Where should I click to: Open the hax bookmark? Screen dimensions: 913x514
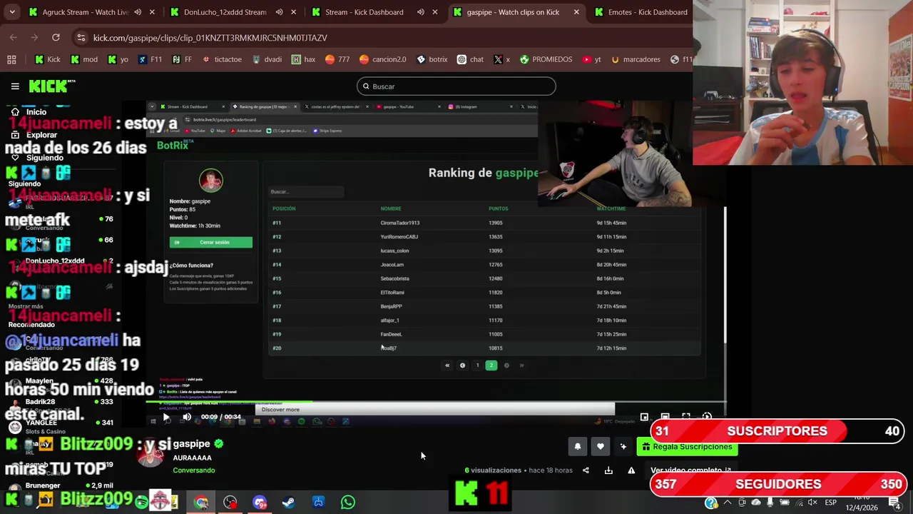tap(303, 59)
